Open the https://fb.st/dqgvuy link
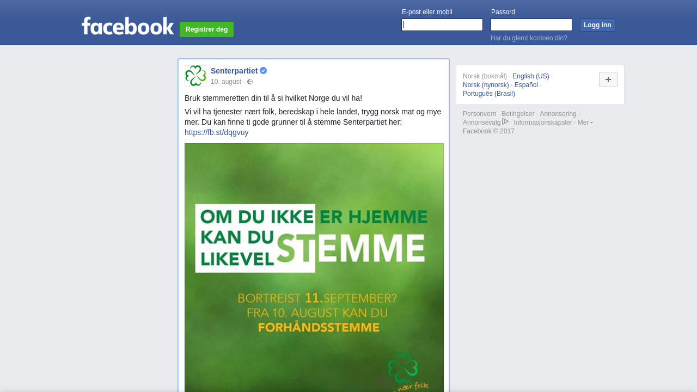Screen dimensions: 697x392 (217, 132)
